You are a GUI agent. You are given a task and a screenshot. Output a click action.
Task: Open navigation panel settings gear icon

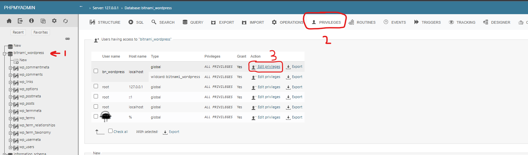(54, 21)
